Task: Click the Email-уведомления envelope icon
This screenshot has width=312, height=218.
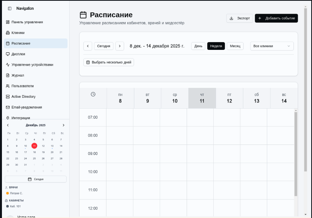Action: click(x=8, y=107)
